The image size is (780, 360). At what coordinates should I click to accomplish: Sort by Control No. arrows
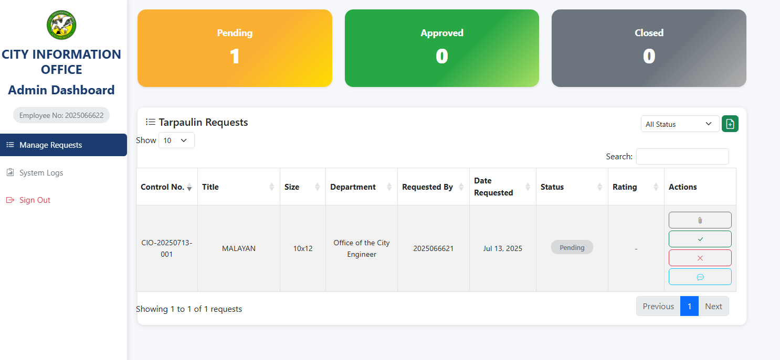click(189, 187)
